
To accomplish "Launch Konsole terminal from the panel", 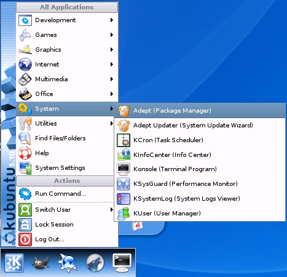I will click(x=122, y=263).
